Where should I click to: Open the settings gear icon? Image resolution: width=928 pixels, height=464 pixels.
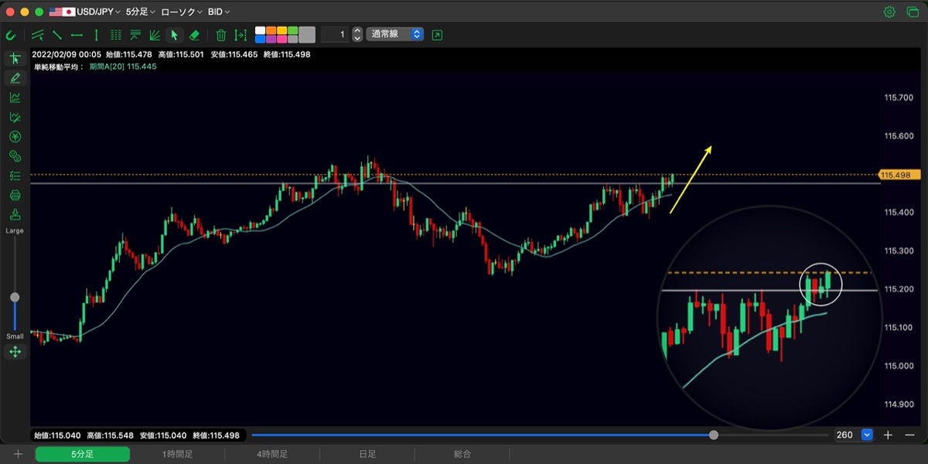pos(889,12)
